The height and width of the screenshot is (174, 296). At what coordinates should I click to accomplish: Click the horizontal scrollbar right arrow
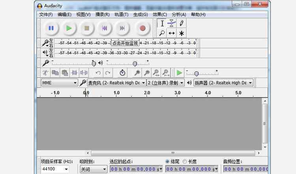tap(259, 153)
